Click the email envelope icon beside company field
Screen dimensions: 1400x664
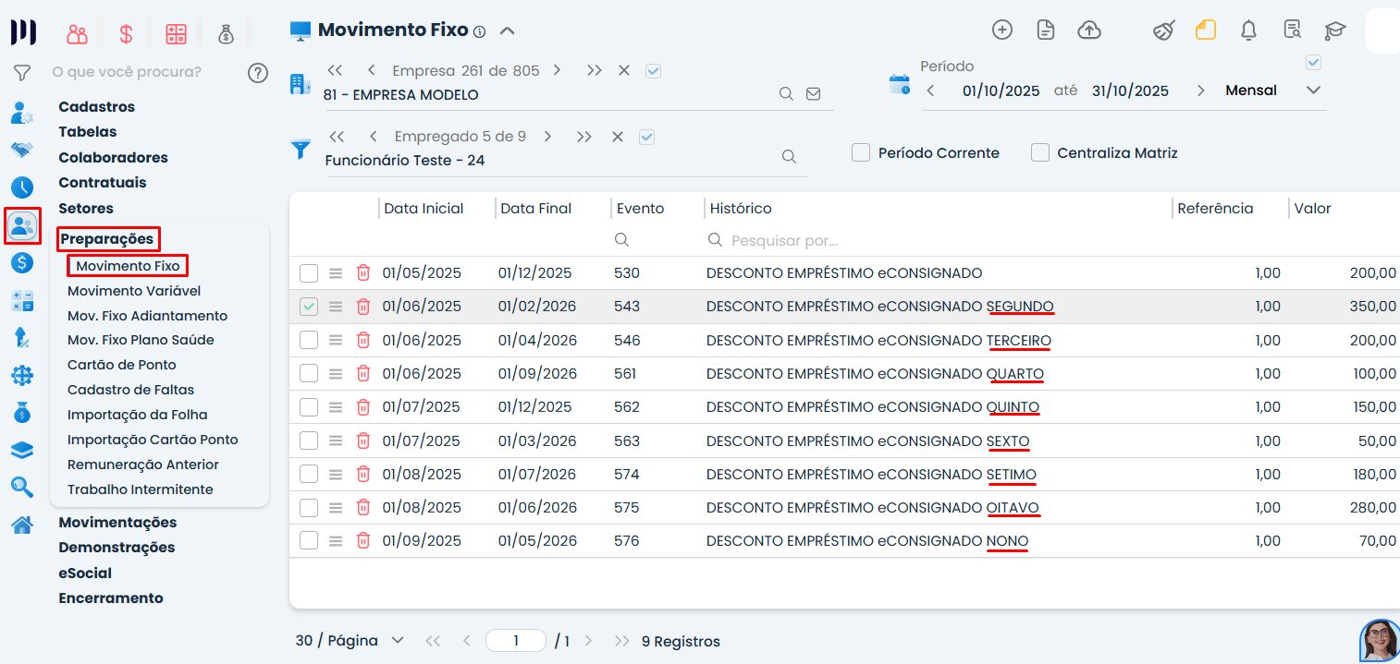pyautogui.click(x=814, y=94)
